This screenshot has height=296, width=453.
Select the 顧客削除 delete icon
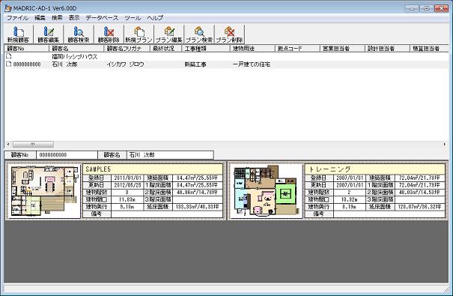click(x=109, y=34)
